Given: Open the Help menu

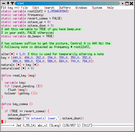Looking at the screenshot, I should 110,8.
